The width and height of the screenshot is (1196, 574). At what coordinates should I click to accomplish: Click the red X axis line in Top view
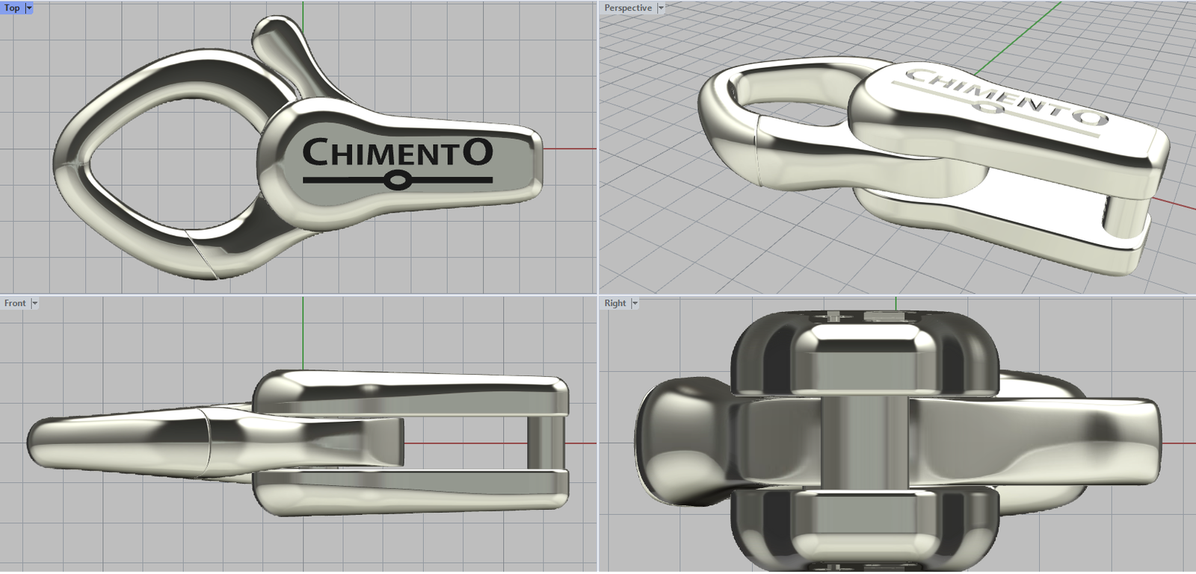click(570, 149)
